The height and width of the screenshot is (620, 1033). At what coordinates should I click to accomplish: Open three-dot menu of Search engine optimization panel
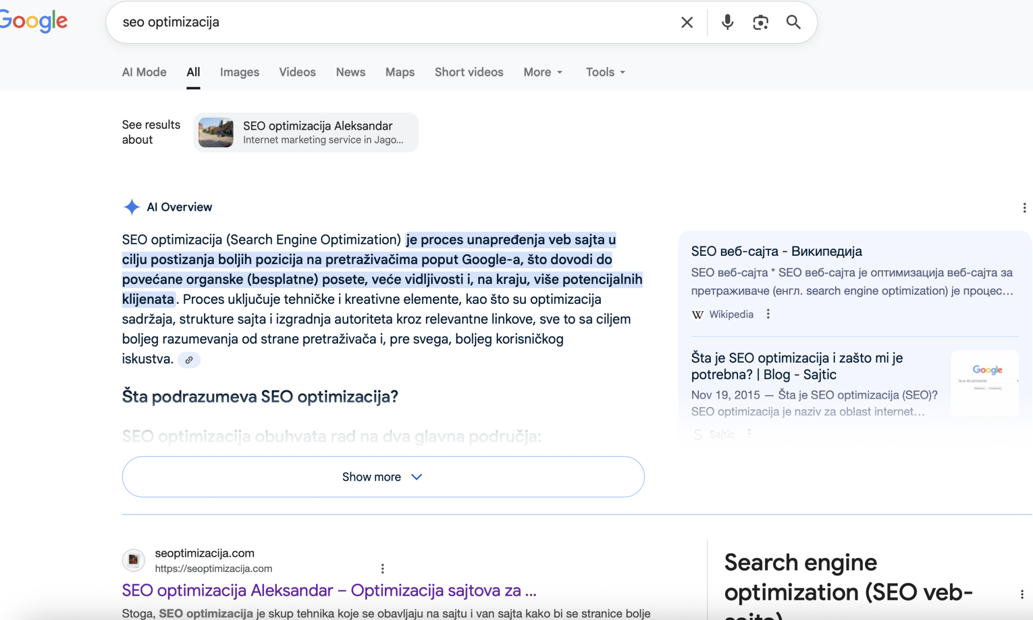[1022, 594]
